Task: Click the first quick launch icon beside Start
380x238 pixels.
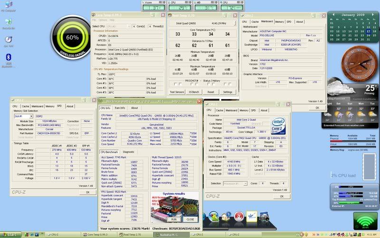Action: 27,235
